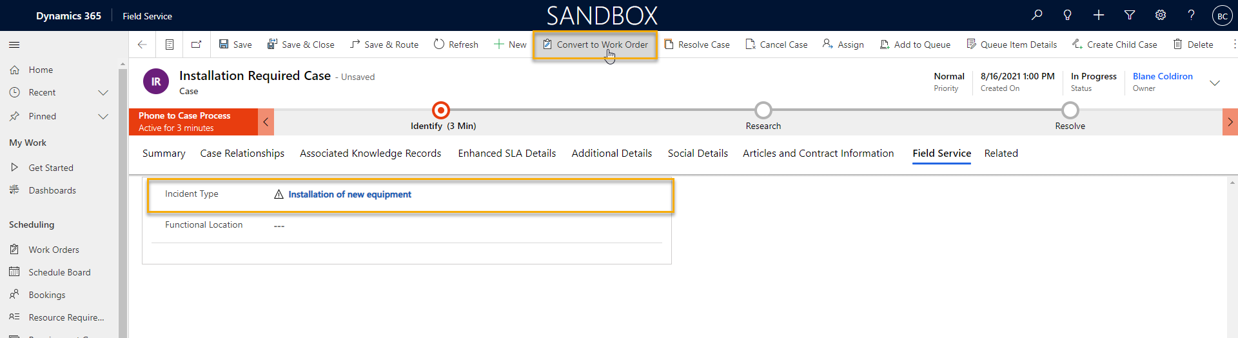
Task: Click Save in the command bar
Action: [x=235, y=45]
